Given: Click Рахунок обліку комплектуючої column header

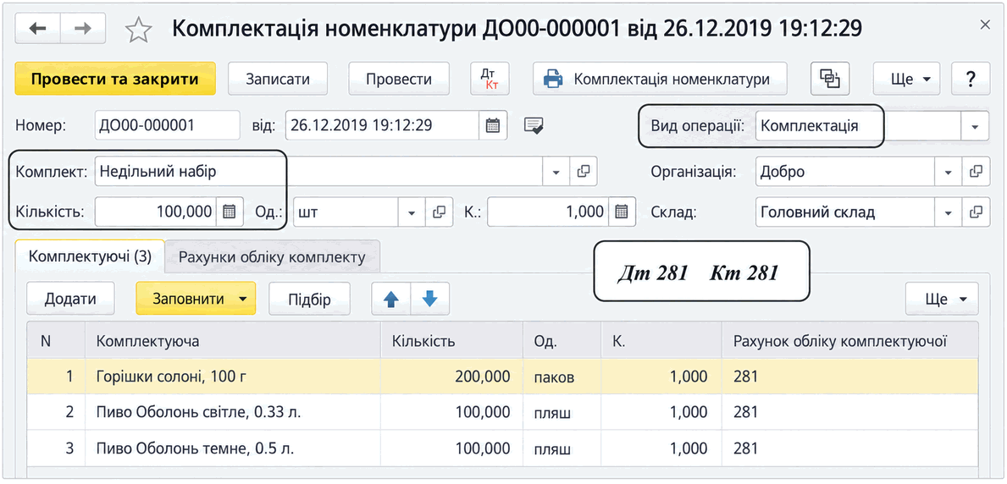Looking at the screenshot, I should (849, 341).
